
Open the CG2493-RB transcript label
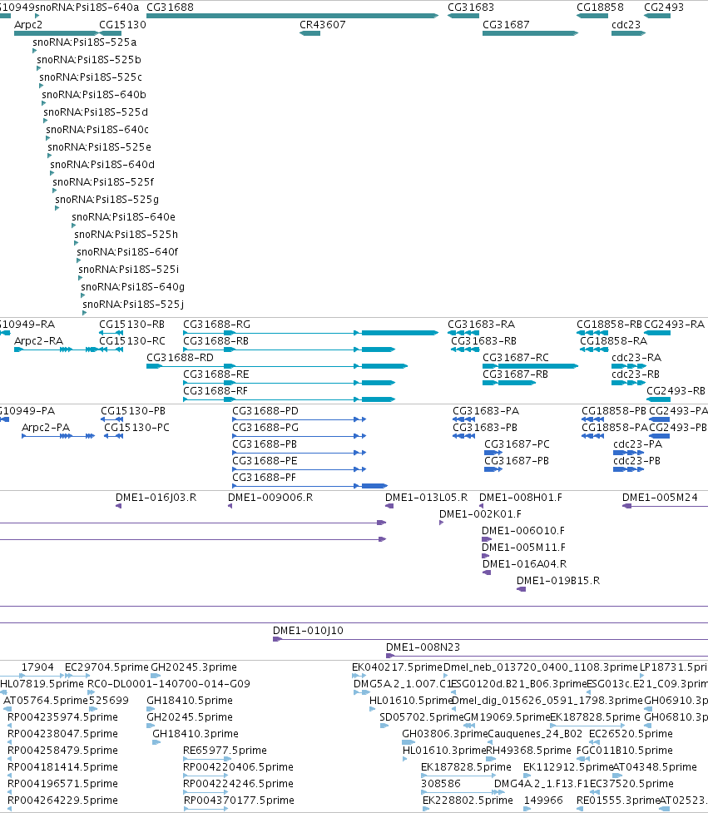[676, 390]
